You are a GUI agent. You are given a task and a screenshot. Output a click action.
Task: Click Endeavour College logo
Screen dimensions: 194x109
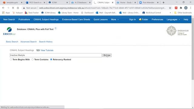pos(177,31)
